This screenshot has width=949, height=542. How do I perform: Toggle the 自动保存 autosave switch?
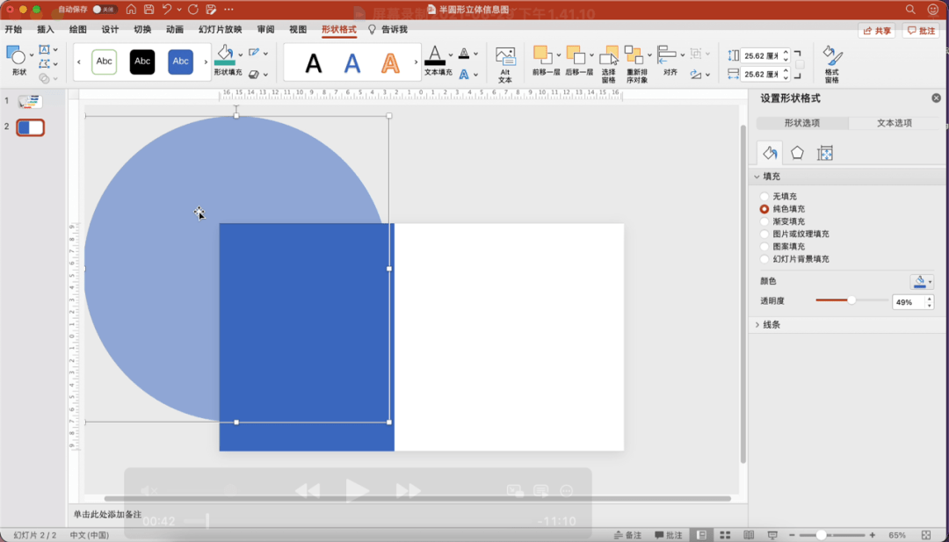[105, 10]
